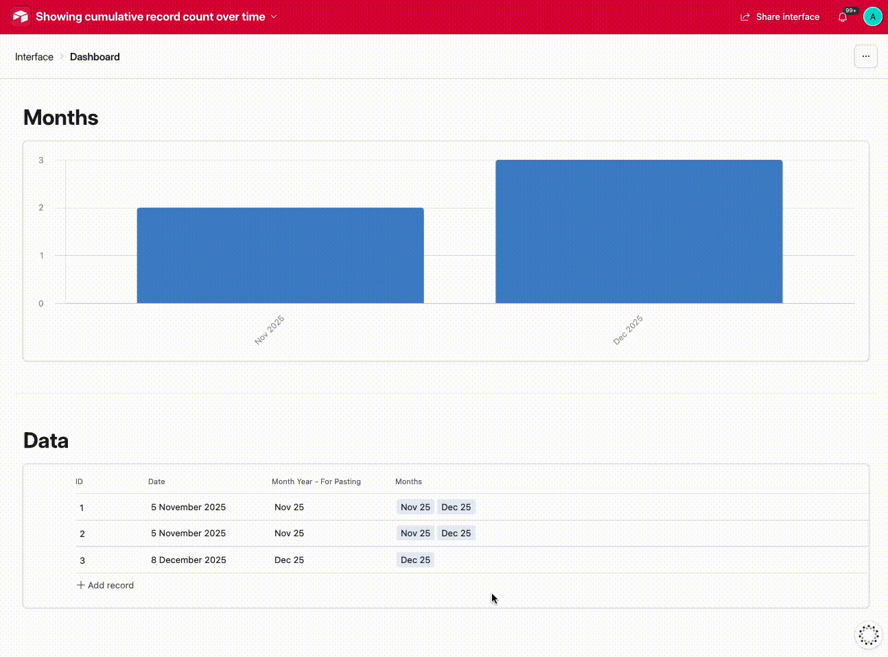Viewport: 888px width, 657px height.
Task: Click the Months column header
Action: [x=408, y=481]
